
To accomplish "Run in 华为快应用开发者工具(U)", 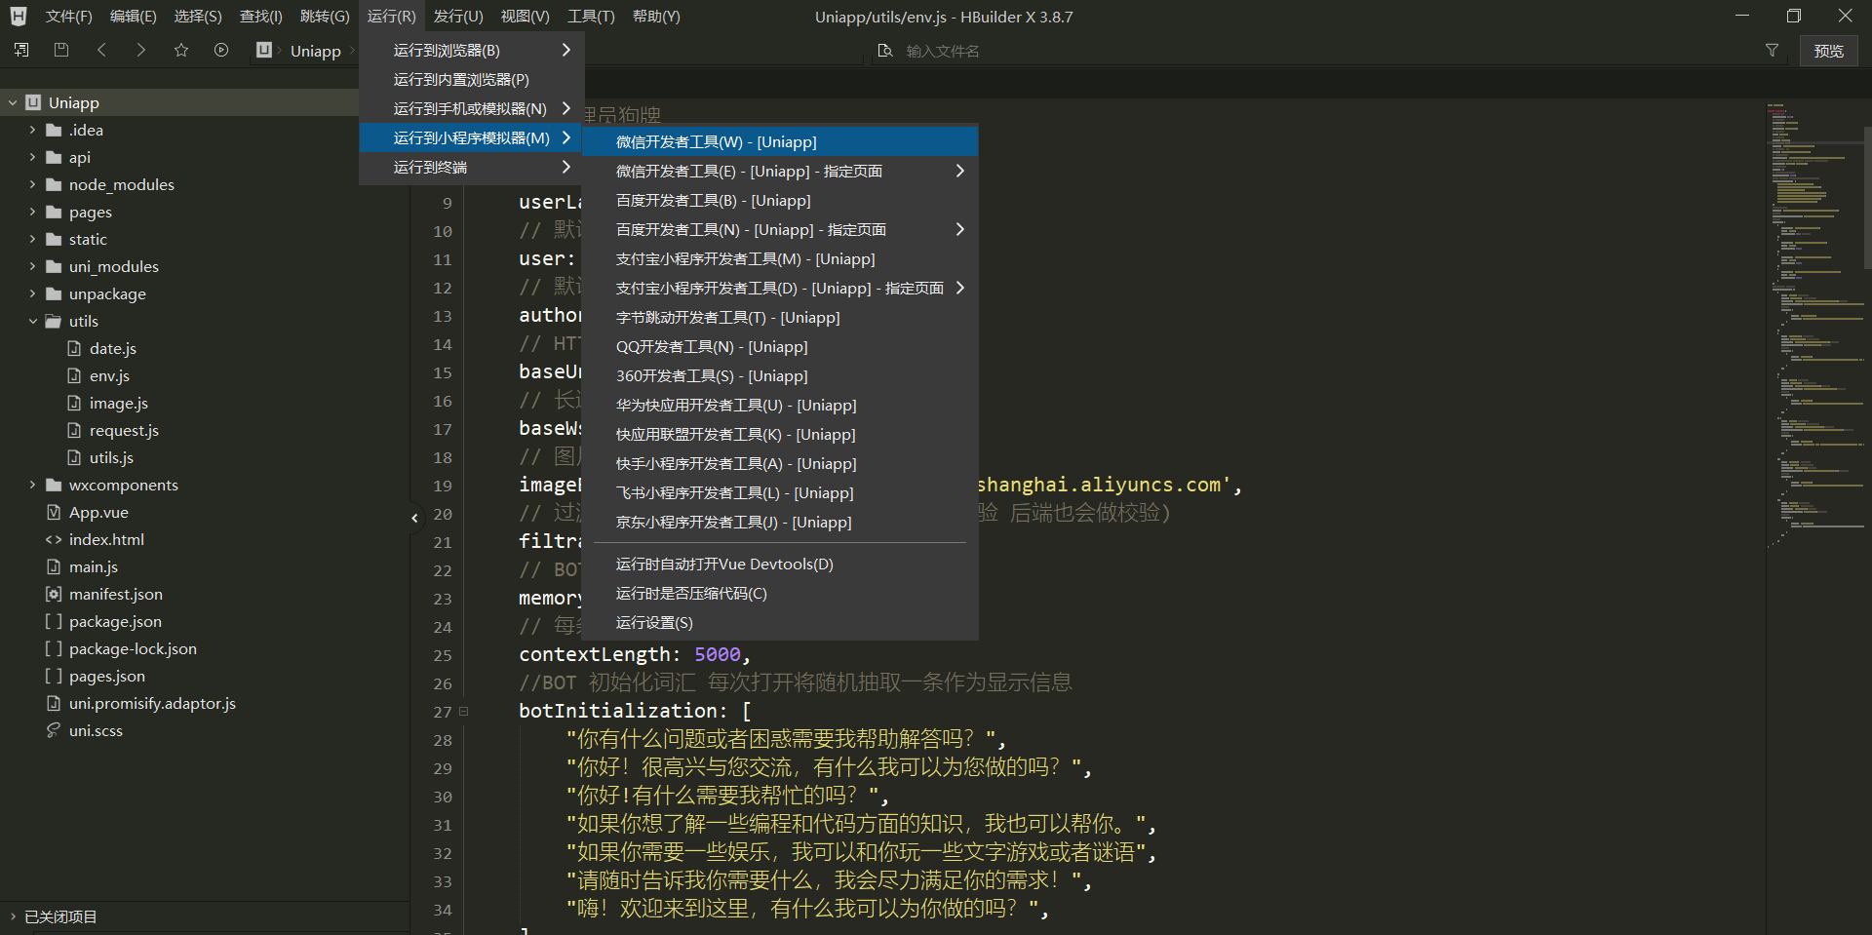I will pyautogui.click(x=780, y=405).
